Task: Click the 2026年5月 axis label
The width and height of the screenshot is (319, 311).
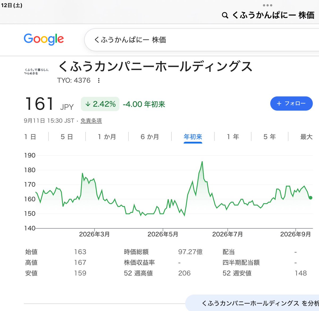Action: [163, 234]
